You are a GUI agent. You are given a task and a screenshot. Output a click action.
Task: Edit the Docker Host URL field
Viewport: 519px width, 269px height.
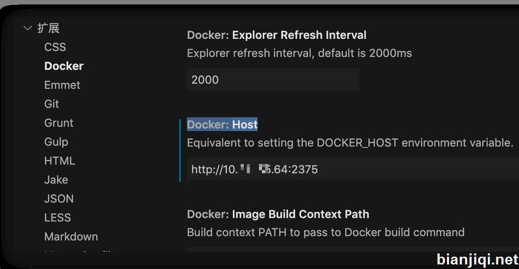click(x=353, y=169)
